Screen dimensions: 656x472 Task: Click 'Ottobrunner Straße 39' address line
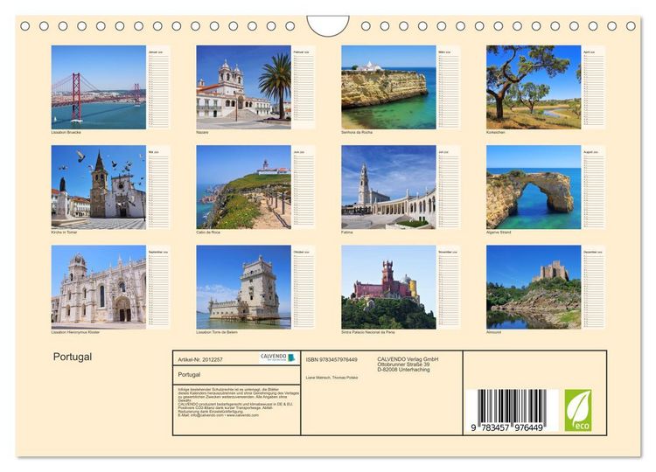pyautogui.click(x=403, y=364)
